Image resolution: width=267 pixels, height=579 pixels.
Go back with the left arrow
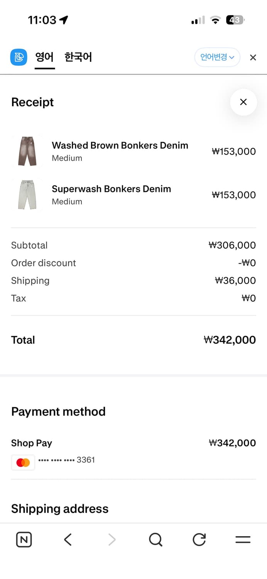point(68,540)
